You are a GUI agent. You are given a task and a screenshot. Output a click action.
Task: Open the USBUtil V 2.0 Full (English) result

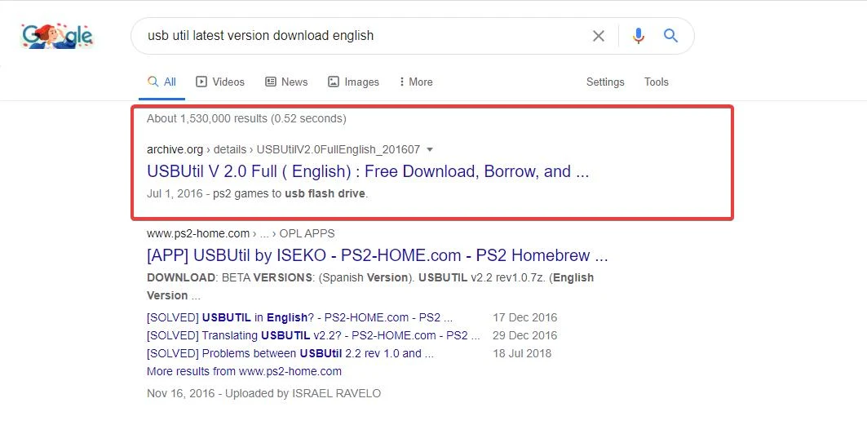[x=368, y=171]
